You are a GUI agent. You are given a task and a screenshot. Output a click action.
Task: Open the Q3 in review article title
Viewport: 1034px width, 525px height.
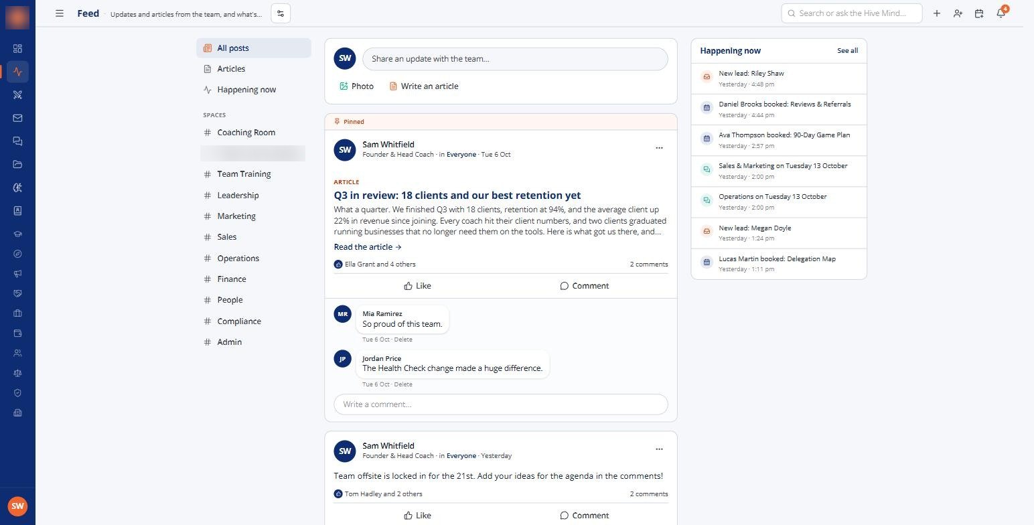coord(457,196)
